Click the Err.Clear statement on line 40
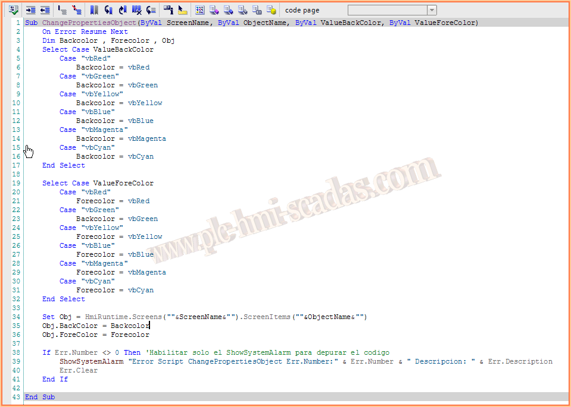Screen dimensions: 571x407 (78, 370)
